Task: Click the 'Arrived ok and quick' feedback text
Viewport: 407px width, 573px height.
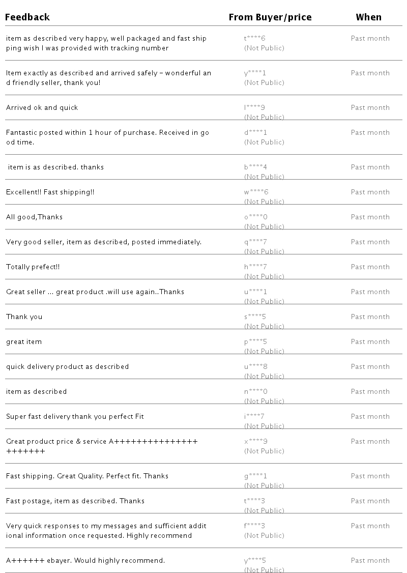Action: tap(42, 108)
